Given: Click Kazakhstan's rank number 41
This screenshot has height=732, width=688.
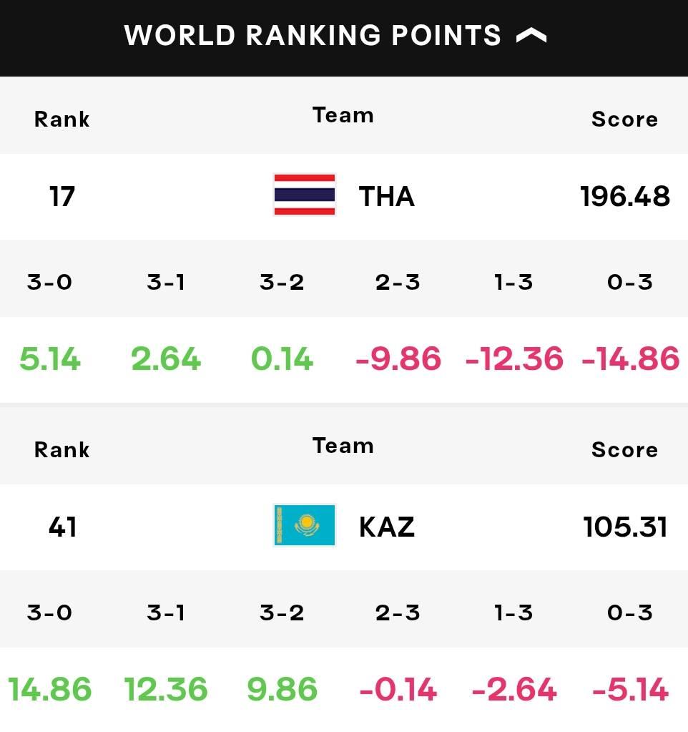Looking at the screenshot, I should coord(62,527).
